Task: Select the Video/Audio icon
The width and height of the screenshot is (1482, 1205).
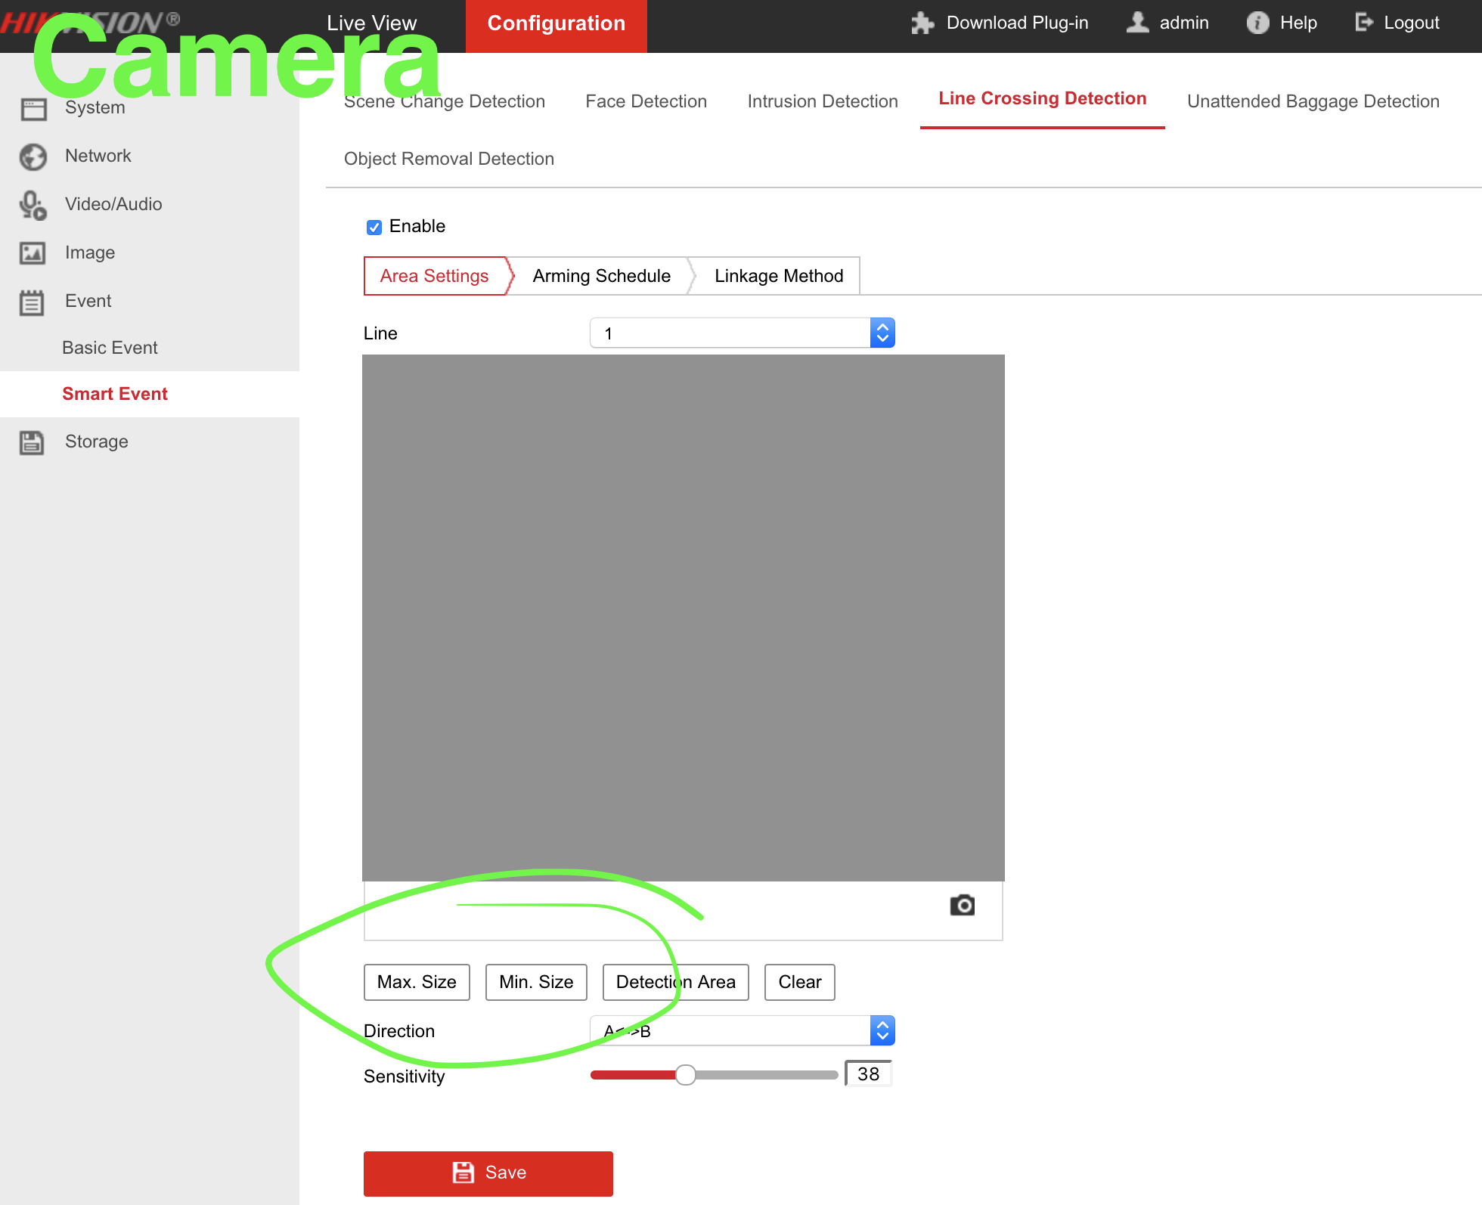Action: [33, 204]
